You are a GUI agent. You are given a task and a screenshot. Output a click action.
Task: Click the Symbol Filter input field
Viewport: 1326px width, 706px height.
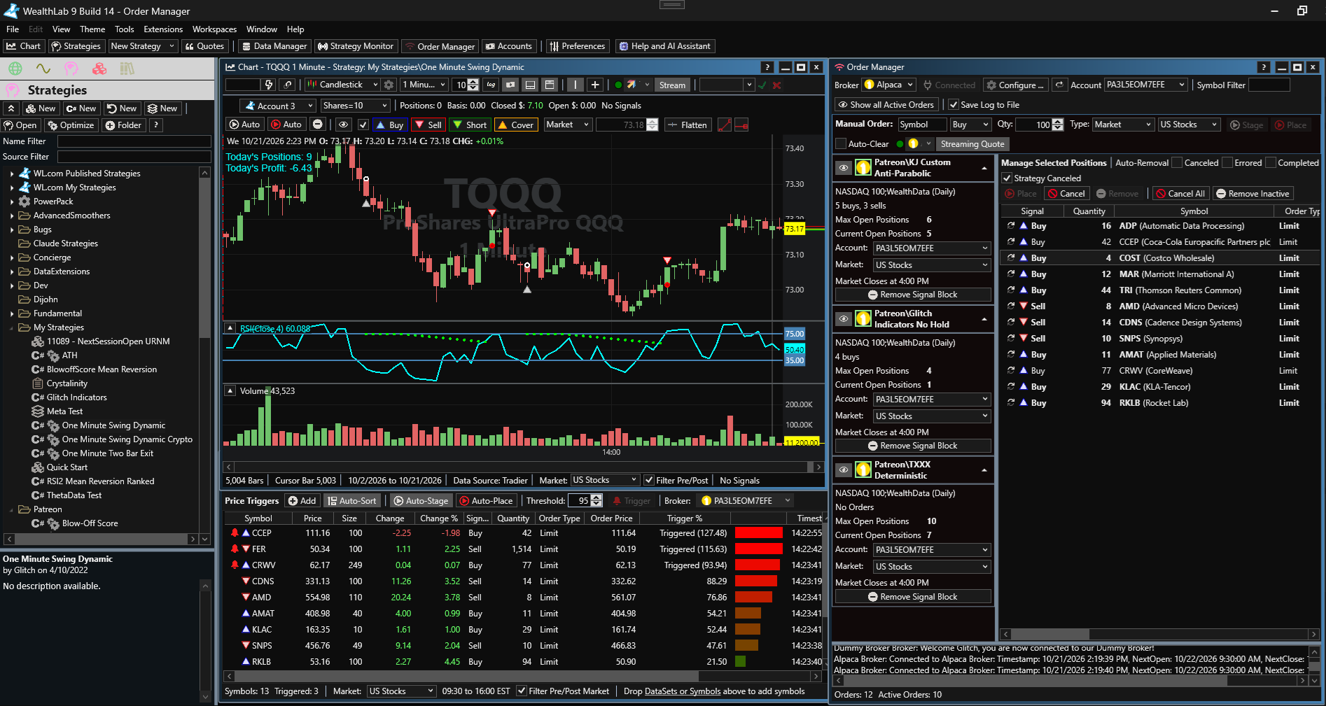[x=1269, y=85]
